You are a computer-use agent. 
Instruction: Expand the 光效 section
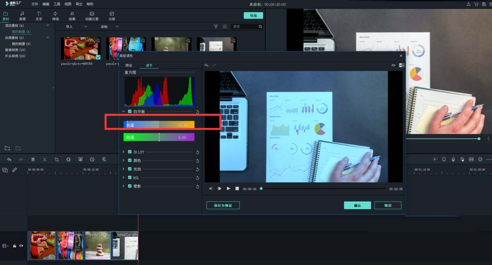(x=123, y=169)
